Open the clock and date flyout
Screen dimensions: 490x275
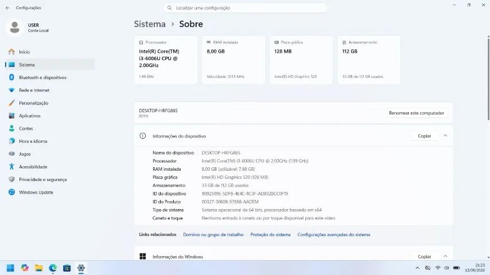tap(475, 268)
